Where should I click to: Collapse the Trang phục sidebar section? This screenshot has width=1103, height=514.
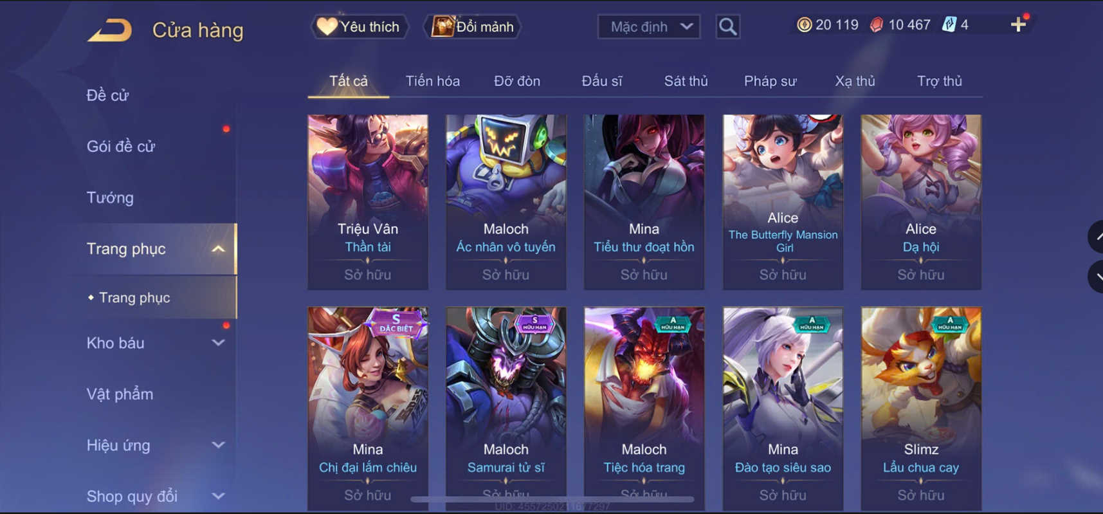coord(218,249)
